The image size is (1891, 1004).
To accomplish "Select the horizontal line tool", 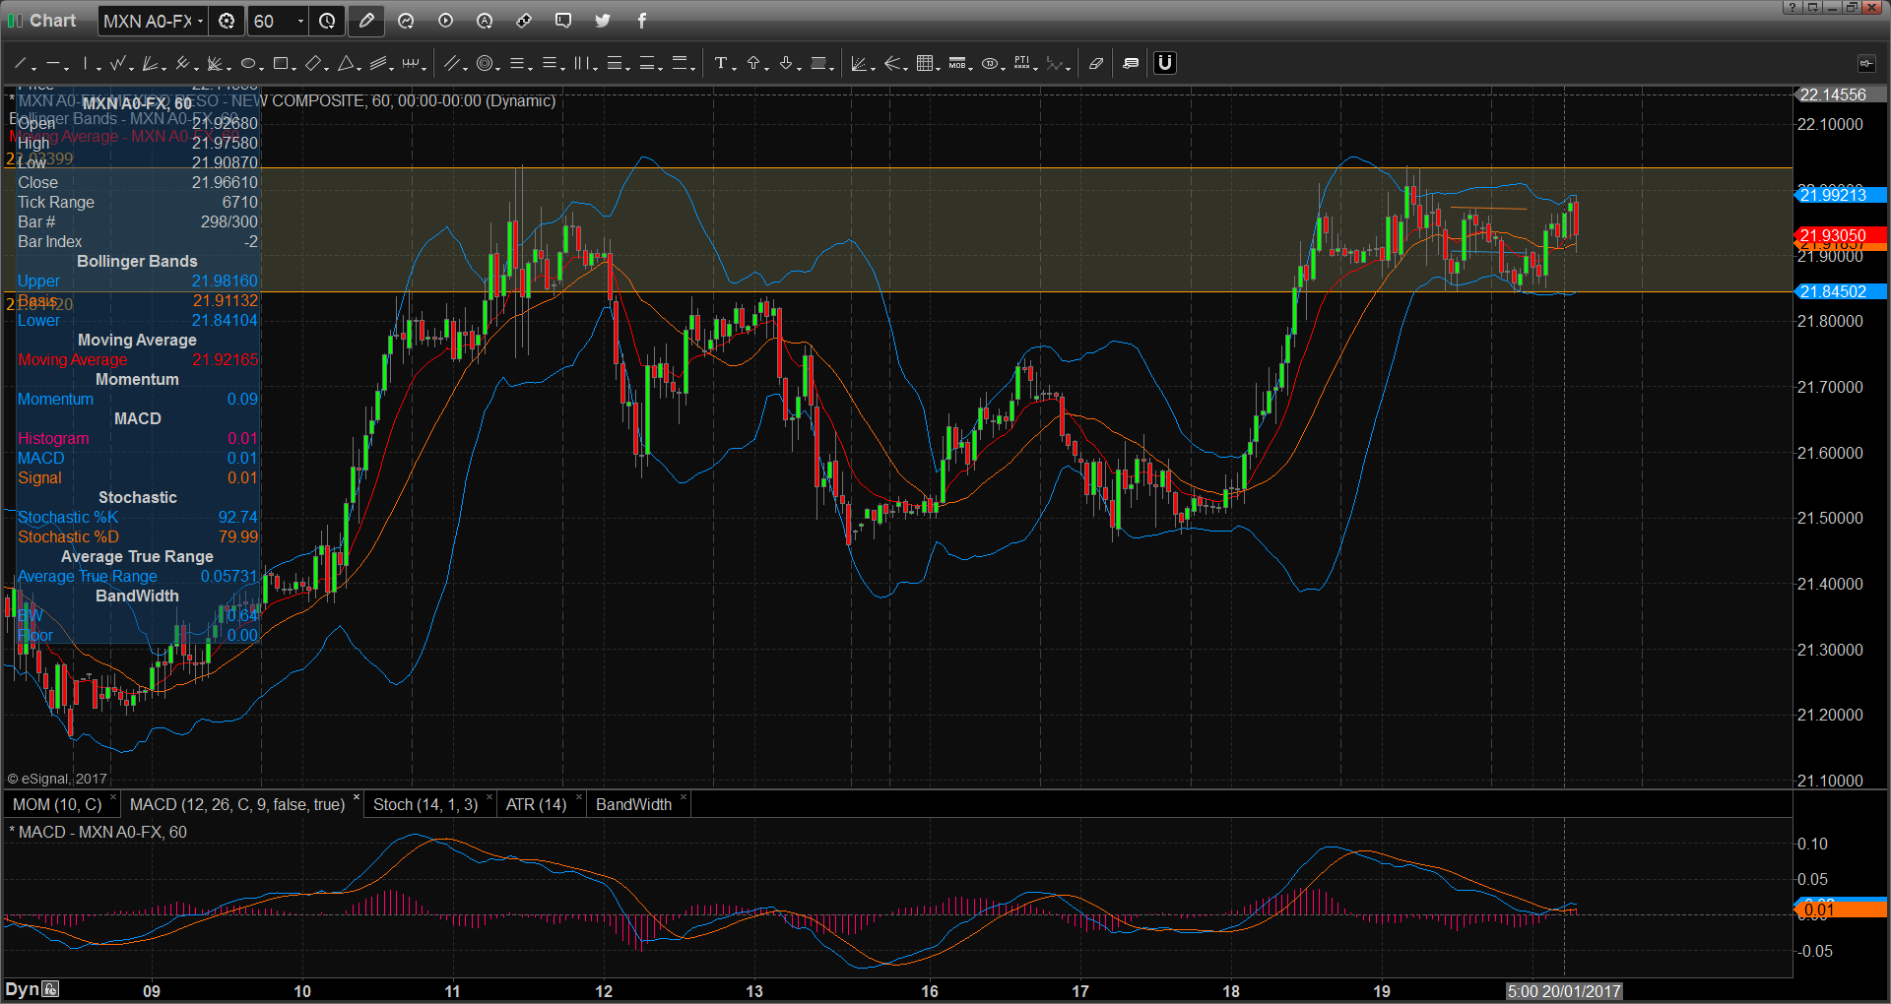I will tap(52, 64).
